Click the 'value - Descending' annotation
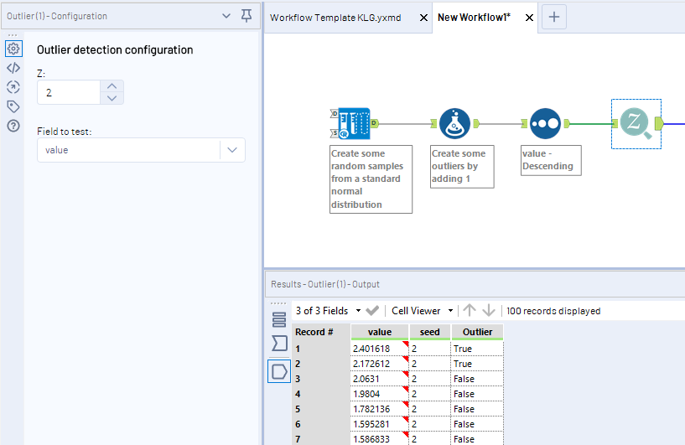This screenshot has height=445, width=685. (551, 160)
